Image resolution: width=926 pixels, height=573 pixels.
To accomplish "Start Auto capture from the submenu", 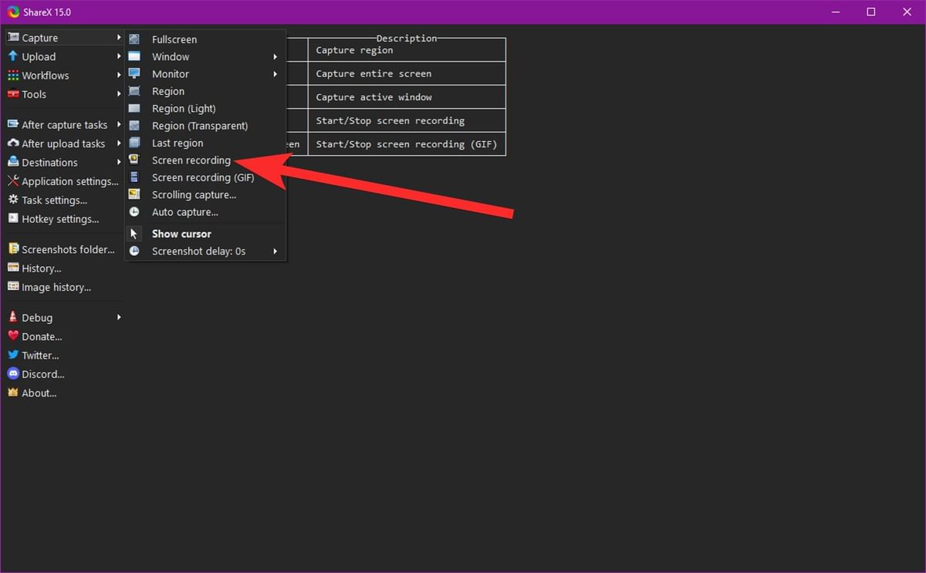I will pos(184,211).
